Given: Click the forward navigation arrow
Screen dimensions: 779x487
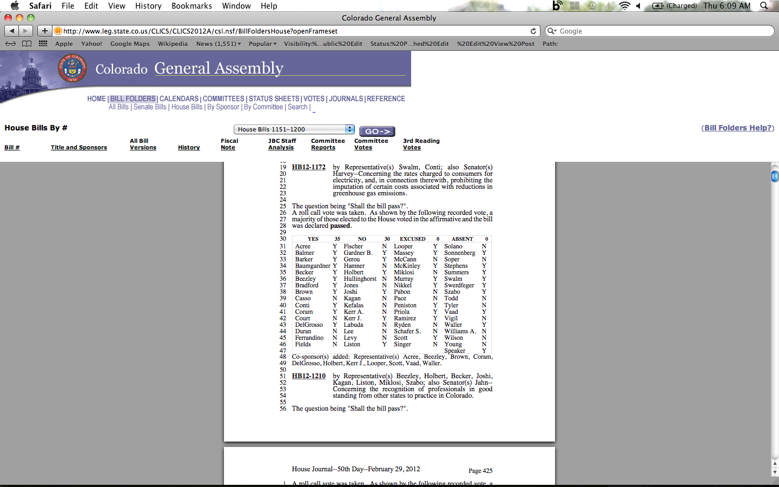Looking at the screenshot, I should point(25,31).
